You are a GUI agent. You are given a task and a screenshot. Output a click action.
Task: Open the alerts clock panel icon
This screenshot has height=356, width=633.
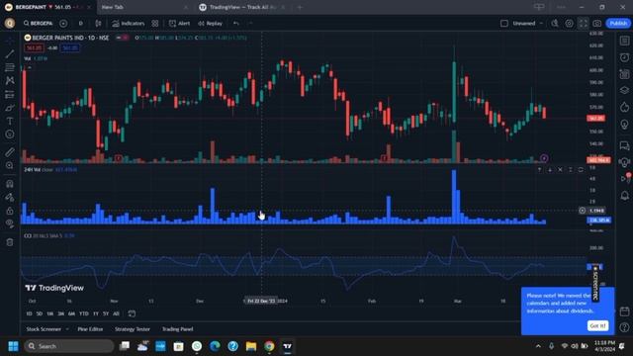coord(624,57)
